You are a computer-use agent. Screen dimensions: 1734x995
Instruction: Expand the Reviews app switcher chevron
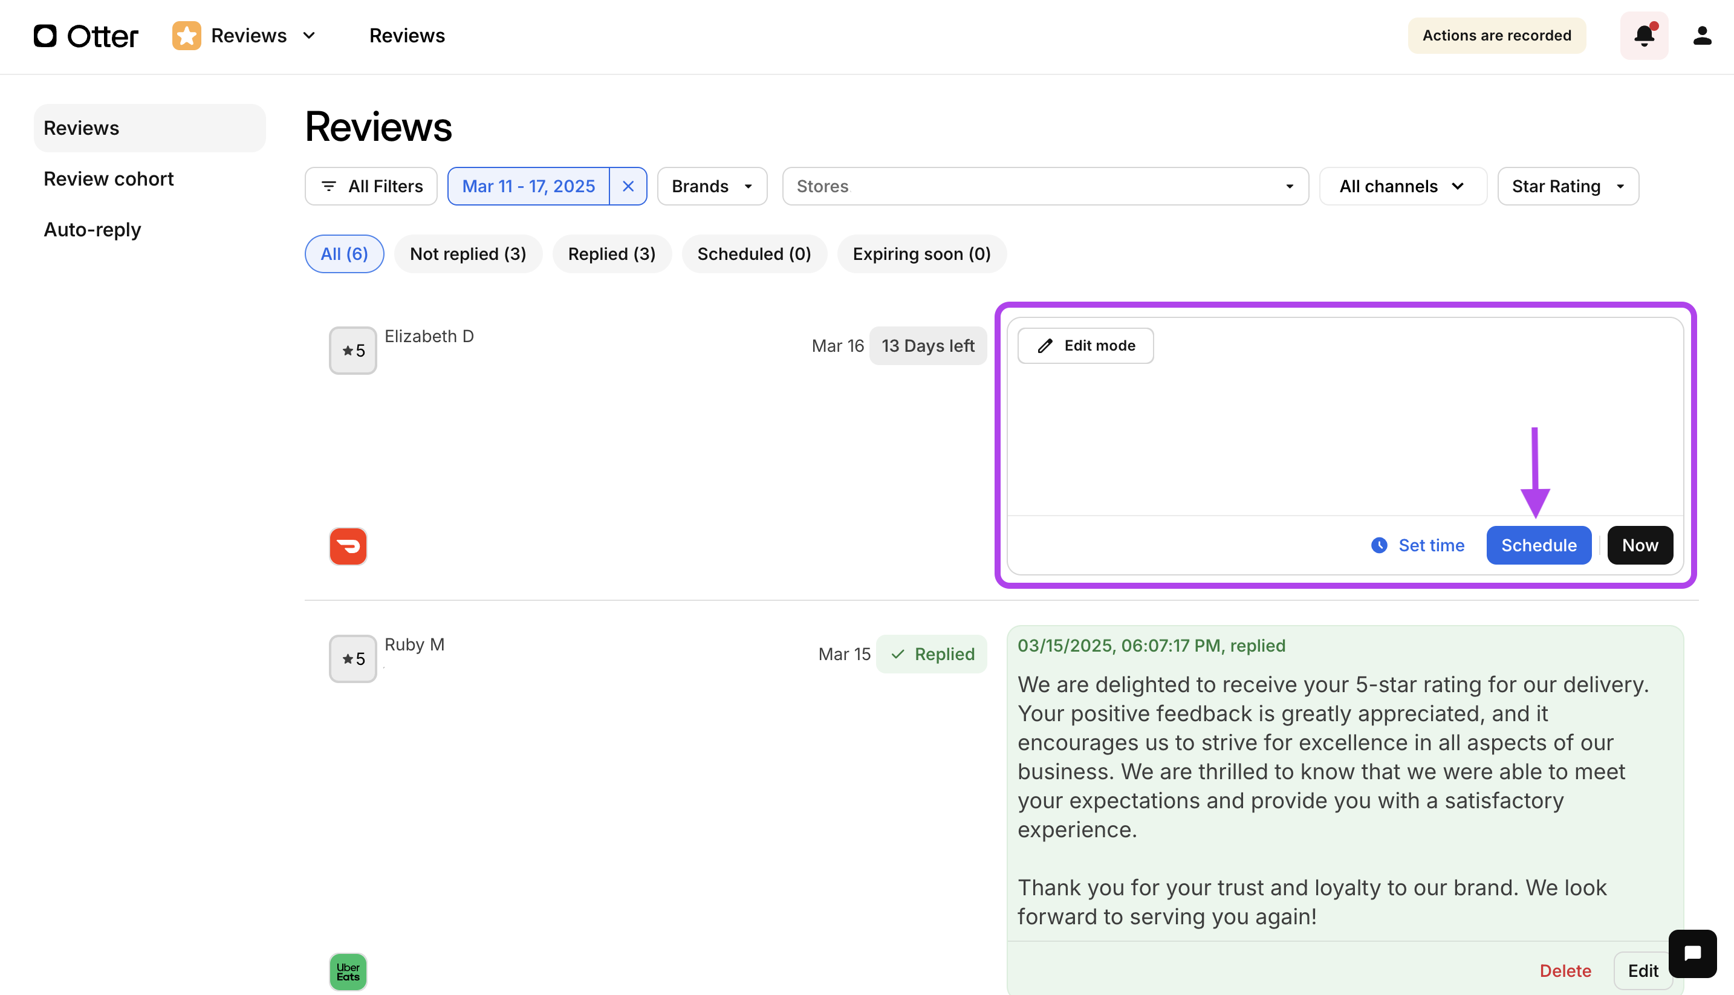(x=309, y=36)
